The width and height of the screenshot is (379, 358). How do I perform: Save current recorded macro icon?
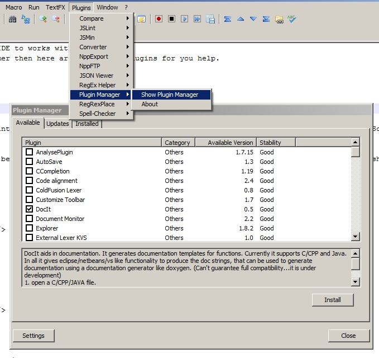pos(210,19)
